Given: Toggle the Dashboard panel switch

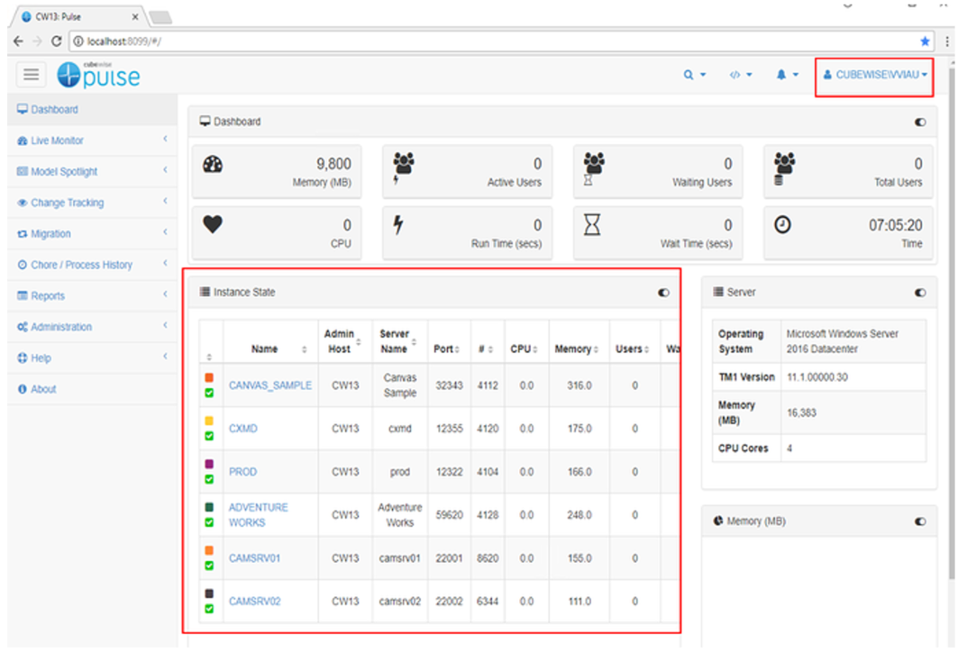Looking at the screenshot, I should (x=919, y=122).
